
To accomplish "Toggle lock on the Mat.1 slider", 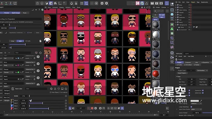I will (66, 108).
